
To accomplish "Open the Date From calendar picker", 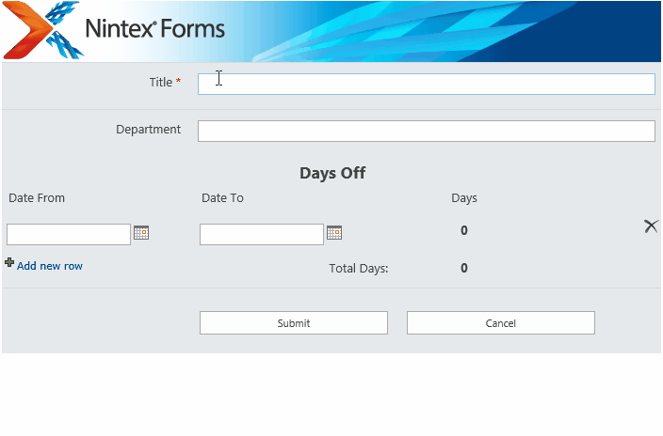I will pos(141,232).
